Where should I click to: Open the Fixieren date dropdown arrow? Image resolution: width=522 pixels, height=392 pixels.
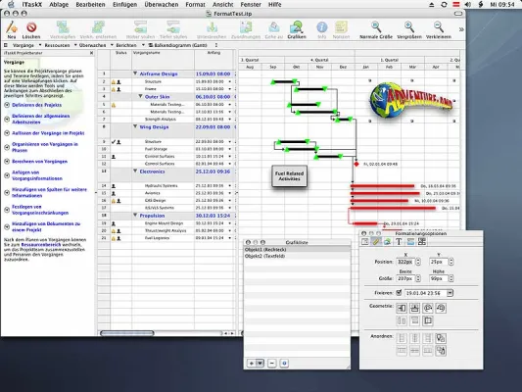[x=451, y=293]
